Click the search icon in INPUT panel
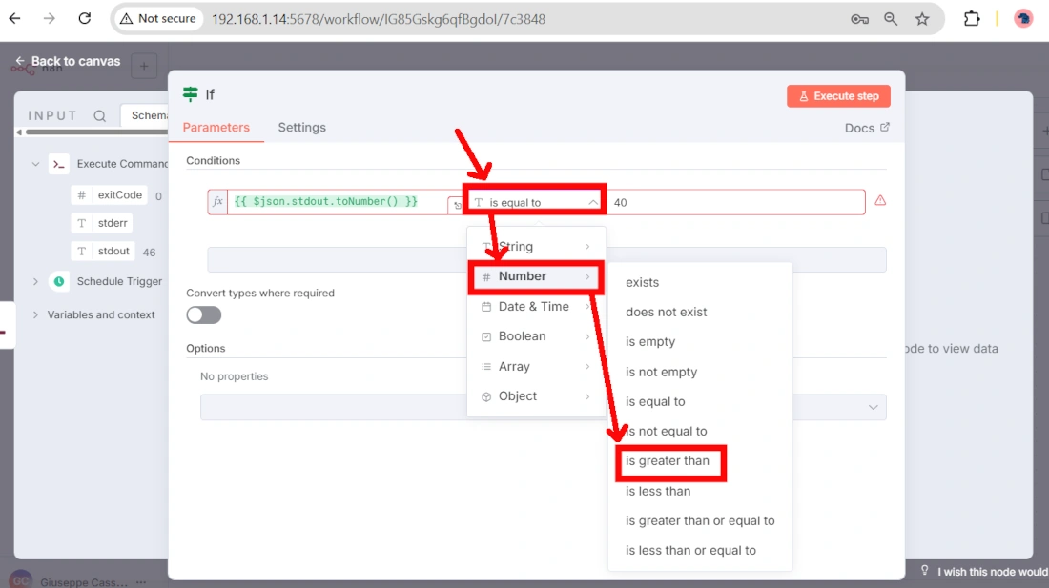The width and height of the screenshot is (1049, 588). tap(100, 115)
